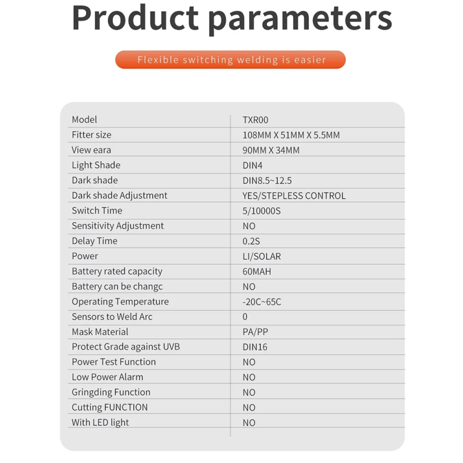Select the 90MM X 34MM value
Viewport: 463px width, 463px height.
(271, 150)
